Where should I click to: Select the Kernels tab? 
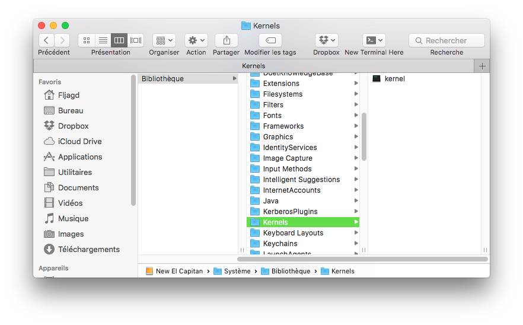click(254, 66)
